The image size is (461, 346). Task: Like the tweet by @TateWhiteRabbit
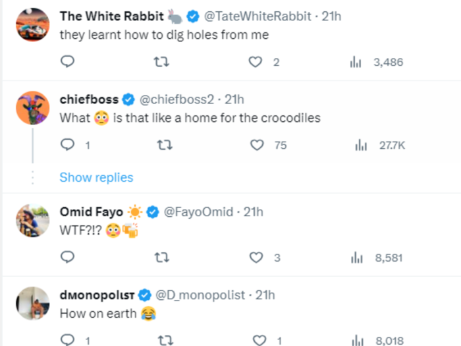[x=256, y=62]
